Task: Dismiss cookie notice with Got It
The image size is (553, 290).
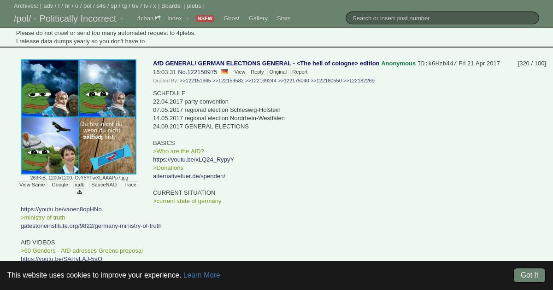Action: coord(529,275)
